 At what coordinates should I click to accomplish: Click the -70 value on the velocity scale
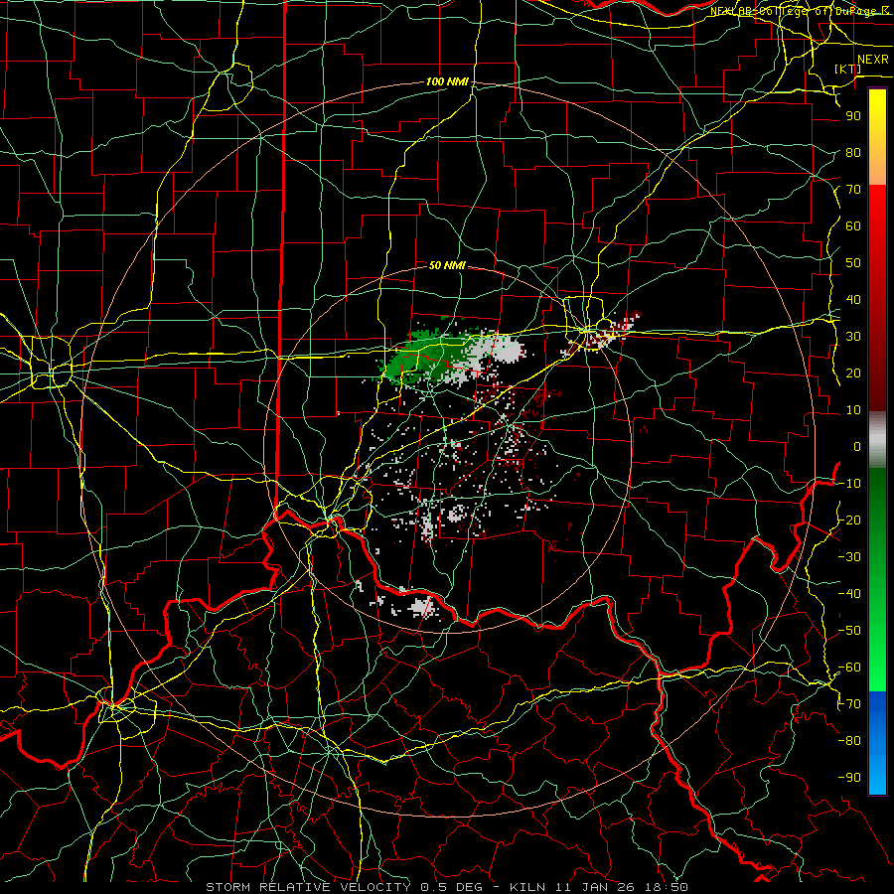[x=849, y=704]
